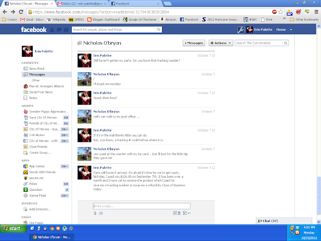Switch to the Gmail Inbox tab
Viewport: 321px width, 241px height.
(x=82, y=4)
